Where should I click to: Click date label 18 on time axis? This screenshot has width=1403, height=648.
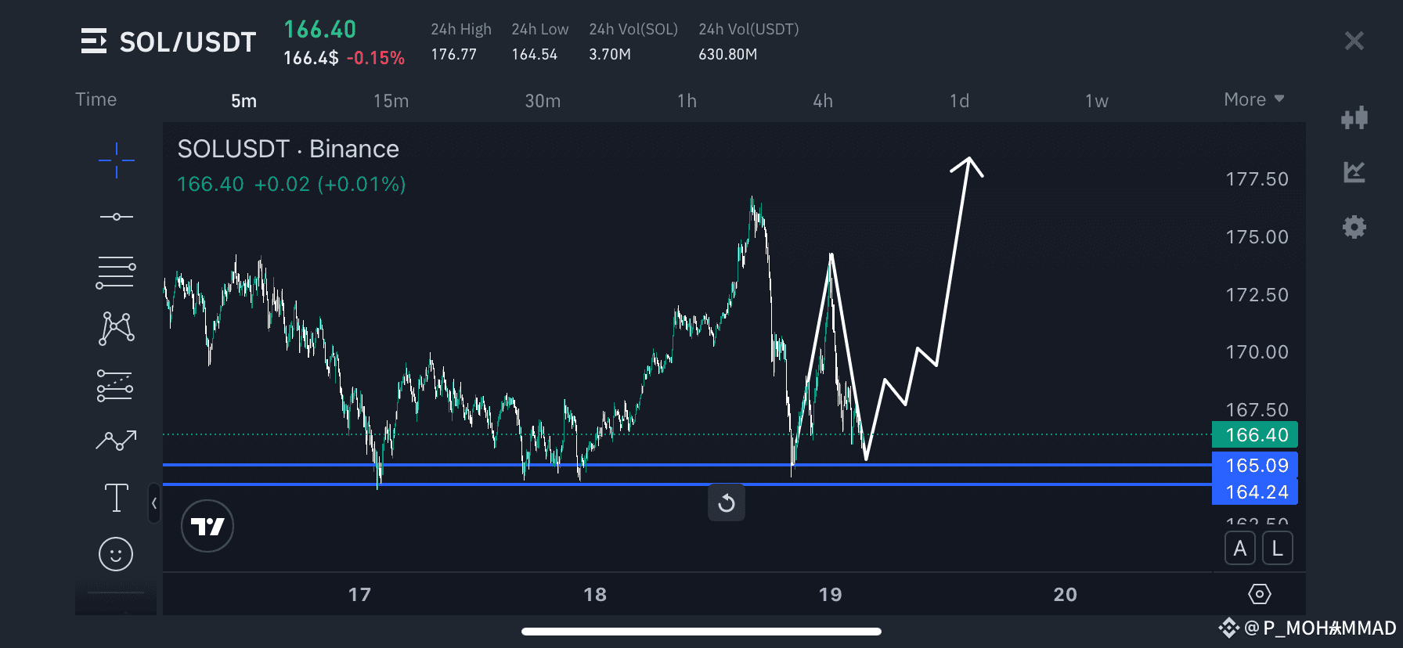pos(595,595)
